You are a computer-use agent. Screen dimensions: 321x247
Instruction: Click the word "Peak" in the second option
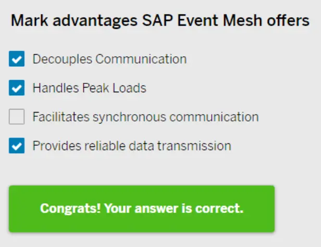click(x=94, y=89)
